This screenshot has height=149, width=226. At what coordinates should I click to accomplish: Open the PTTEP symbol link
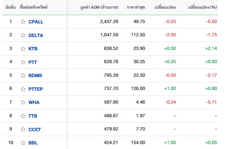(36, 89)
